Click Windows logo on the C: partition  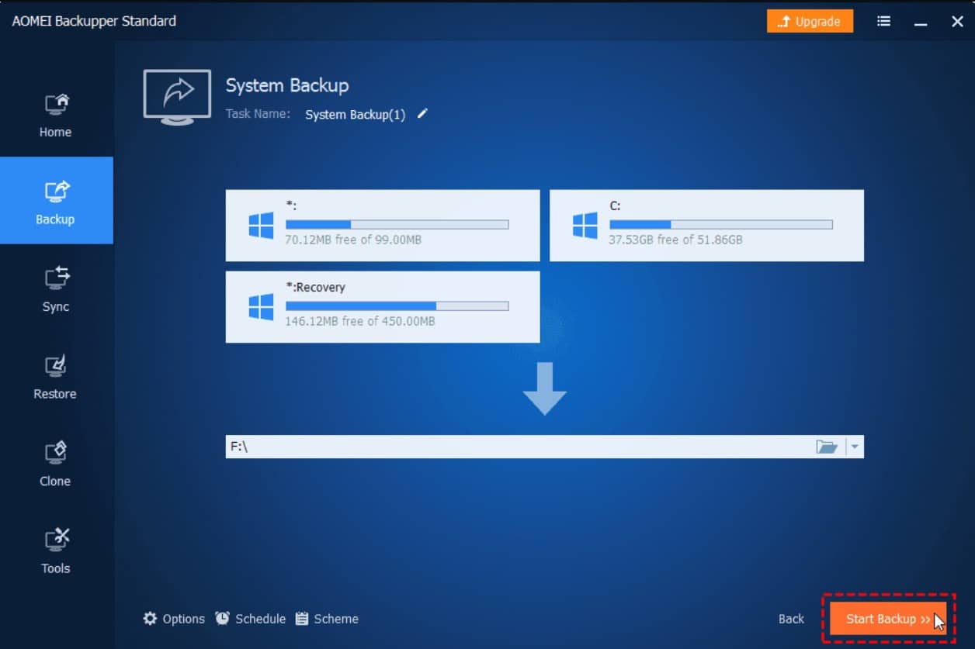pos(585,226)
